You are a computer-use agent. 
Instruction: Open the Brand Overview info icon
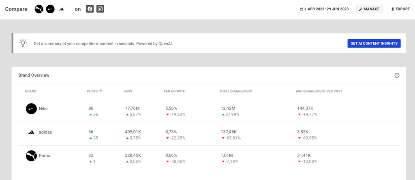[397, 75]
